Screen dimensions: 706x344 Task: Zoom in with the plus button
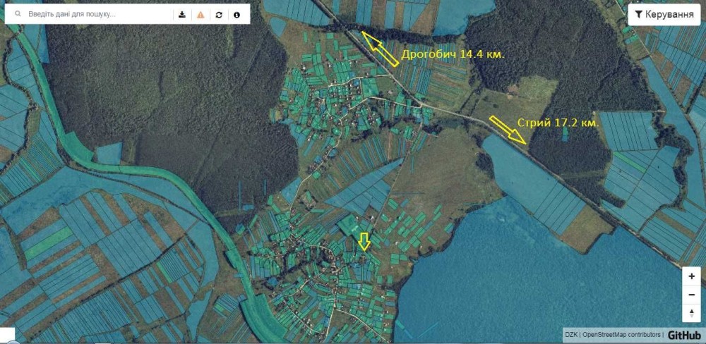pos(692,276)
